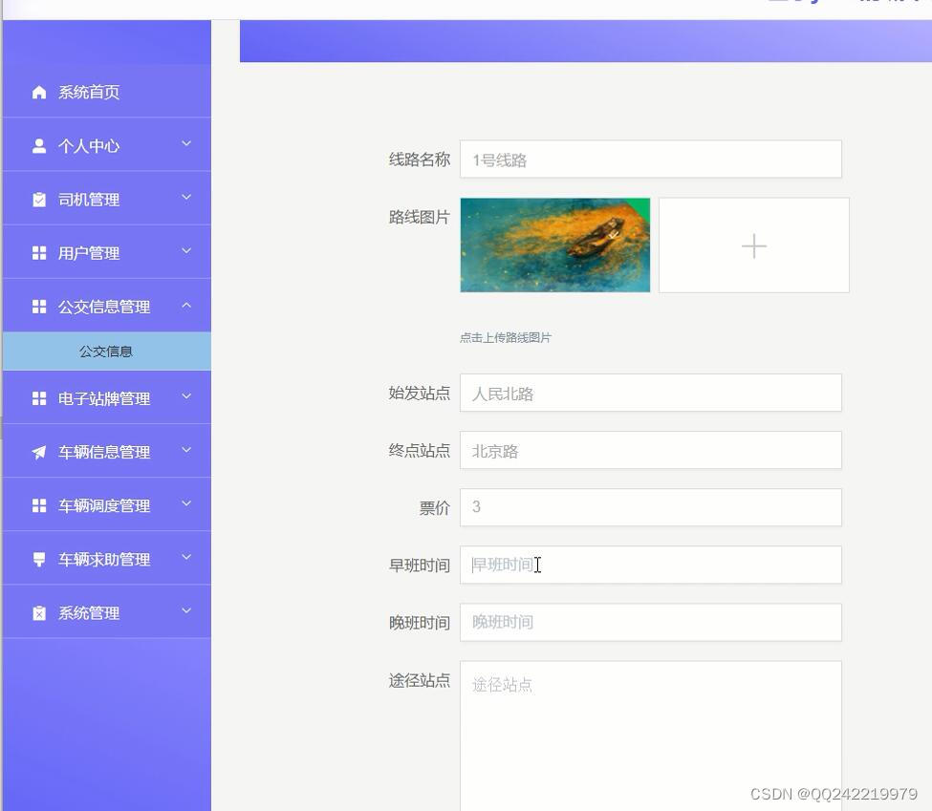Click the system icon next to 系统管理
932x811 pixels.
click(38, 612)
